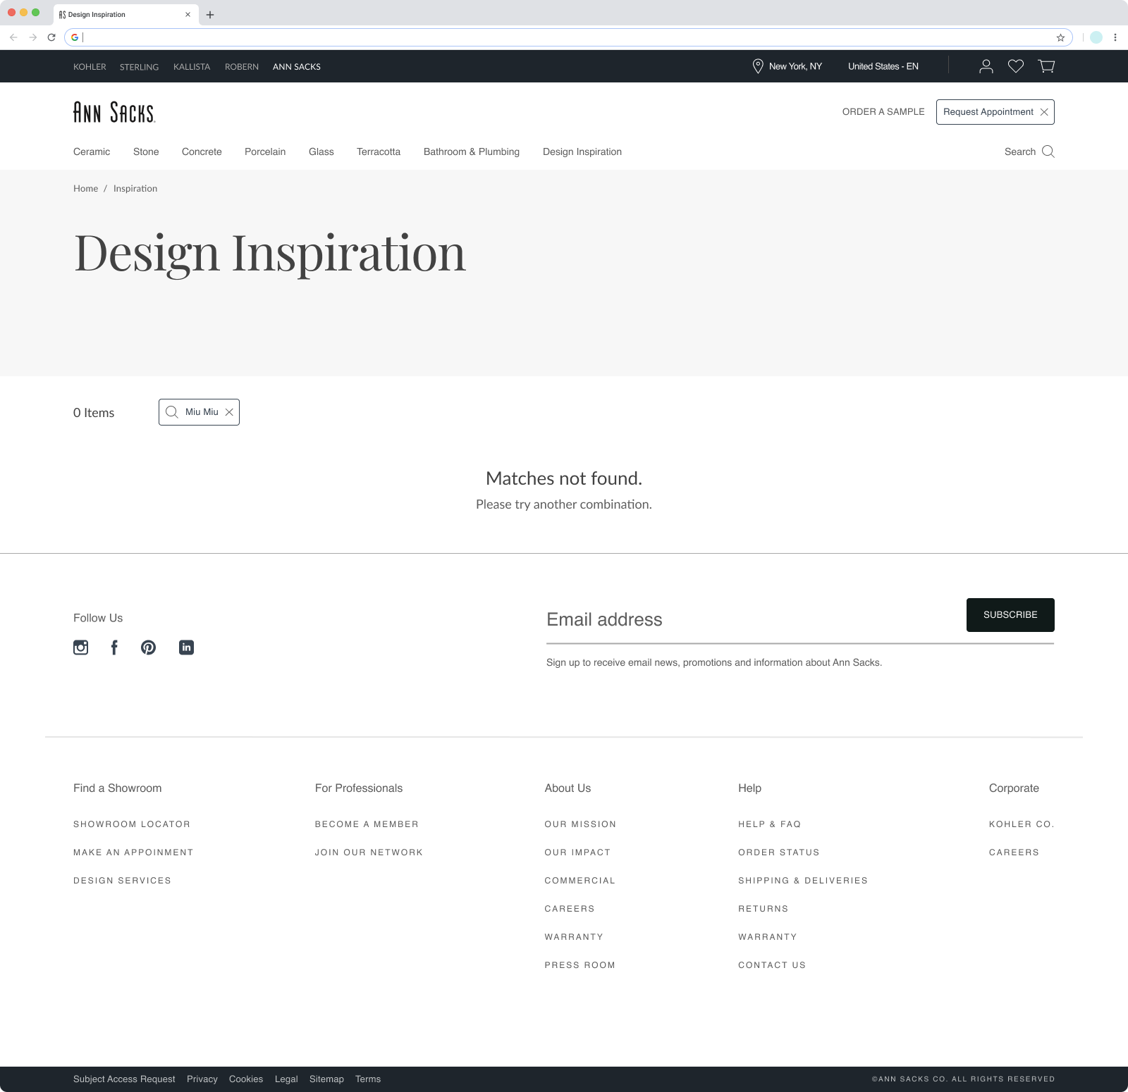This screenshot has width=1128, height=1092.
Task: Open the browser three-dot menu
Action: (x=1115, y=37)
